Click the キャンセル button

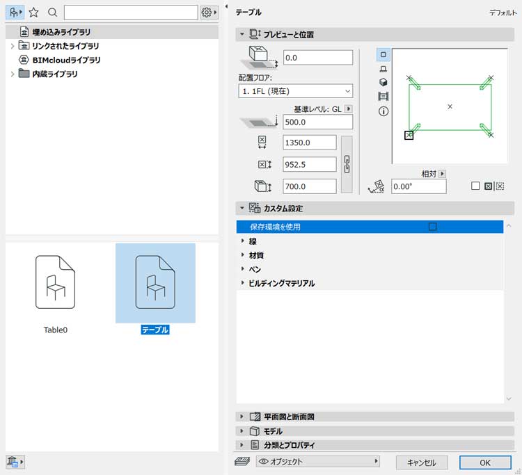(422, 462)
